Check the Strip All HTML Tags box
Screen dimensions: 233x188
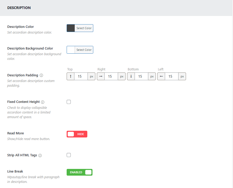click(x=69, y=155)
